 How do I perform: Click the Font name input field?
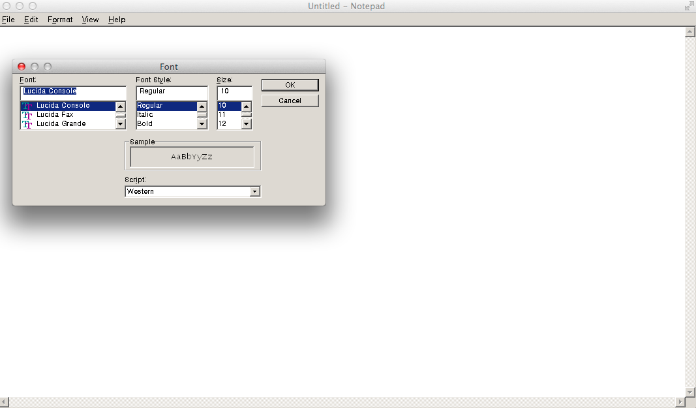click(x=73, y=91)
